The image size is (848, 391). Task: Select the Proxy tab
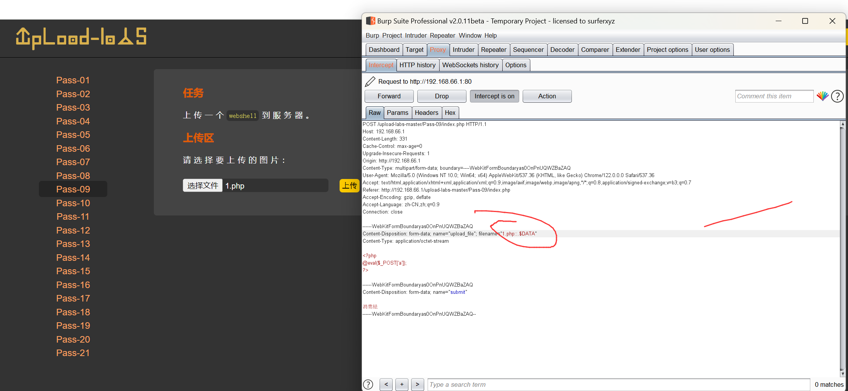(x=438, y=50)
